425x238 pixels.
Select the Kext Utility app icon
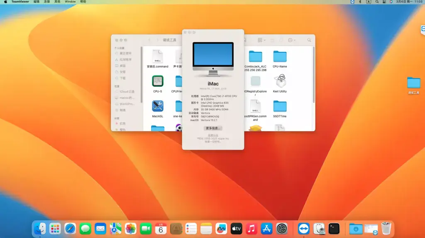pyautogui.click(x=280, y=81)
